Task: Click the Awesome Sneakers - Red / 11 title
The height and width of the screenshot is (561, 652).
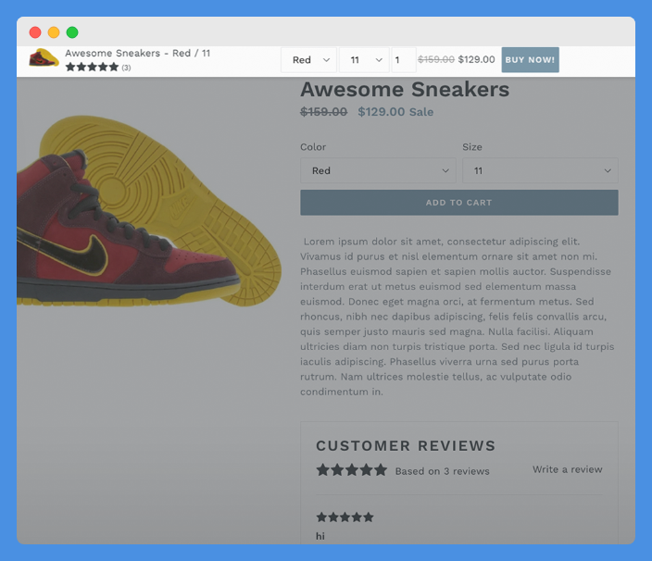Action: [138, 53]
